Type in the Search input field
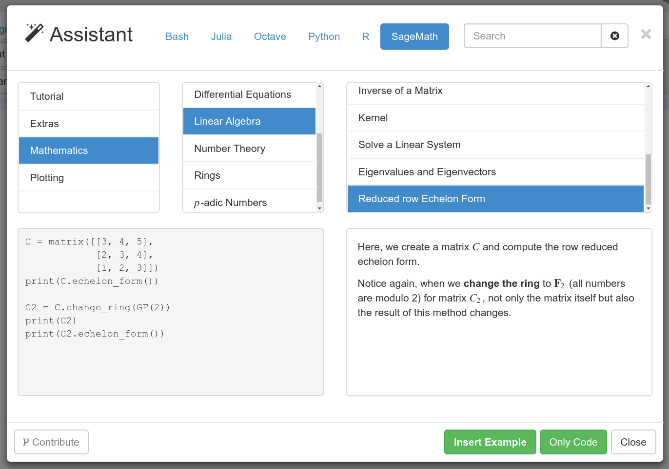This screenshot has width=669, height=469. [532, 36]
